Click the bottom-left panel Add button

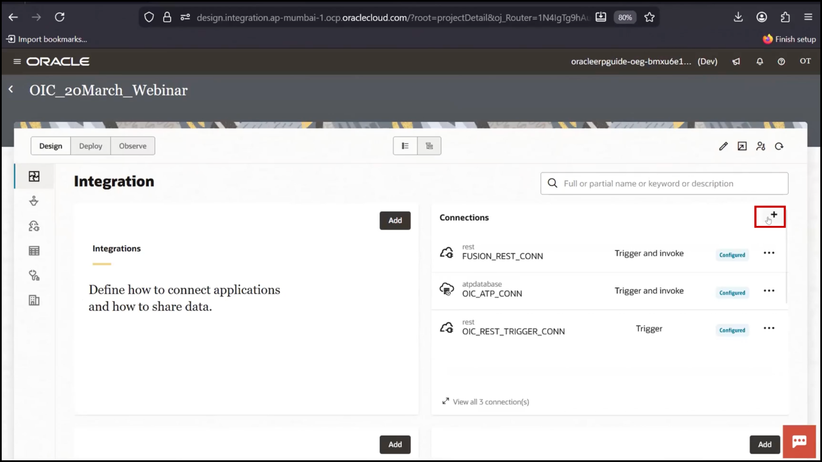pyautogui.click(x=395, y=444)
